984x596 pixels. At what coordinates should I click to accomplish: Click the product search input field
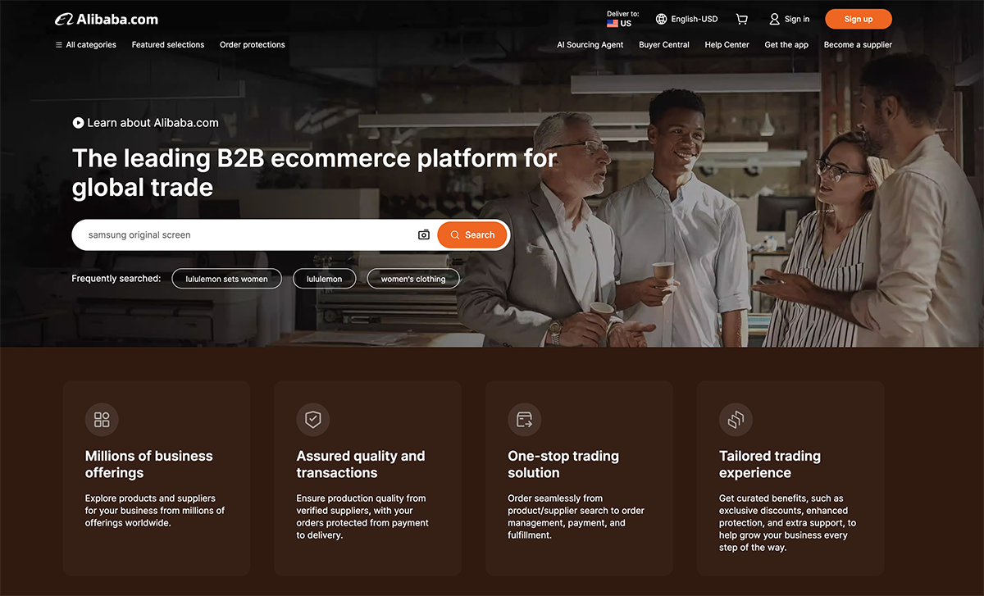[x=246, y=234]
